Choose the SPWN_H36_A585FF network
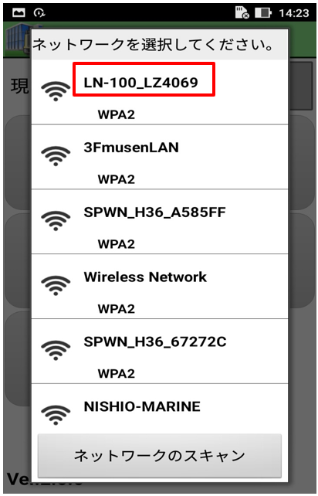 click(160, 222)
